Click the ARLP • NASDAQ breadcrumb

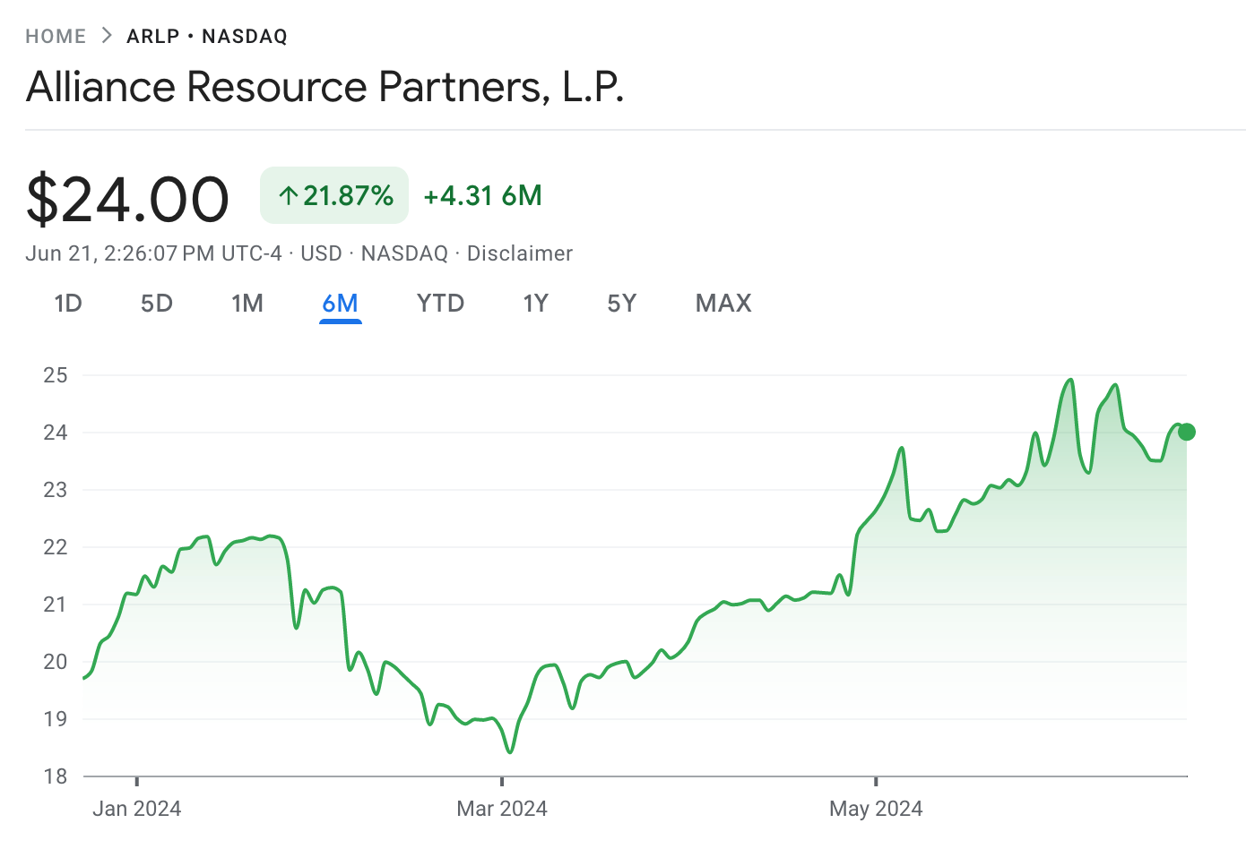(207, 37)
